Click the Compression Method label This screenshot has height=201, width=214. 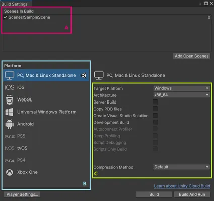[x=113, y=167]
